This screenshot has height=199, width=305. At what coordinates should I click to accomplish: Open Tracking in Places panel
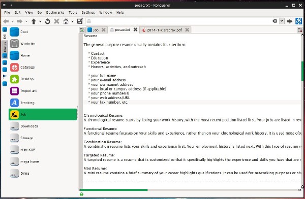click(43, 103)
